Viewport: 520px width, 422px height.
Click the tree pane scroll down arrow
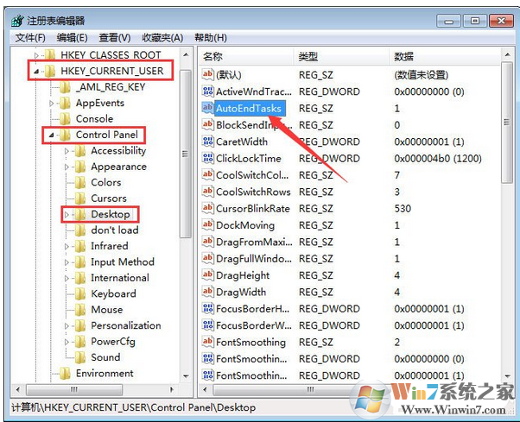(x=186, y=376)
